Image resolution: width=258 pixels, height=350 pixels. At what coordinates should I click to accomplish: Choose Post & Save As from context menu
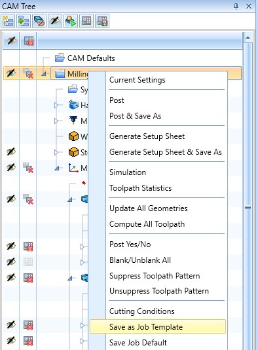[135, 116]
